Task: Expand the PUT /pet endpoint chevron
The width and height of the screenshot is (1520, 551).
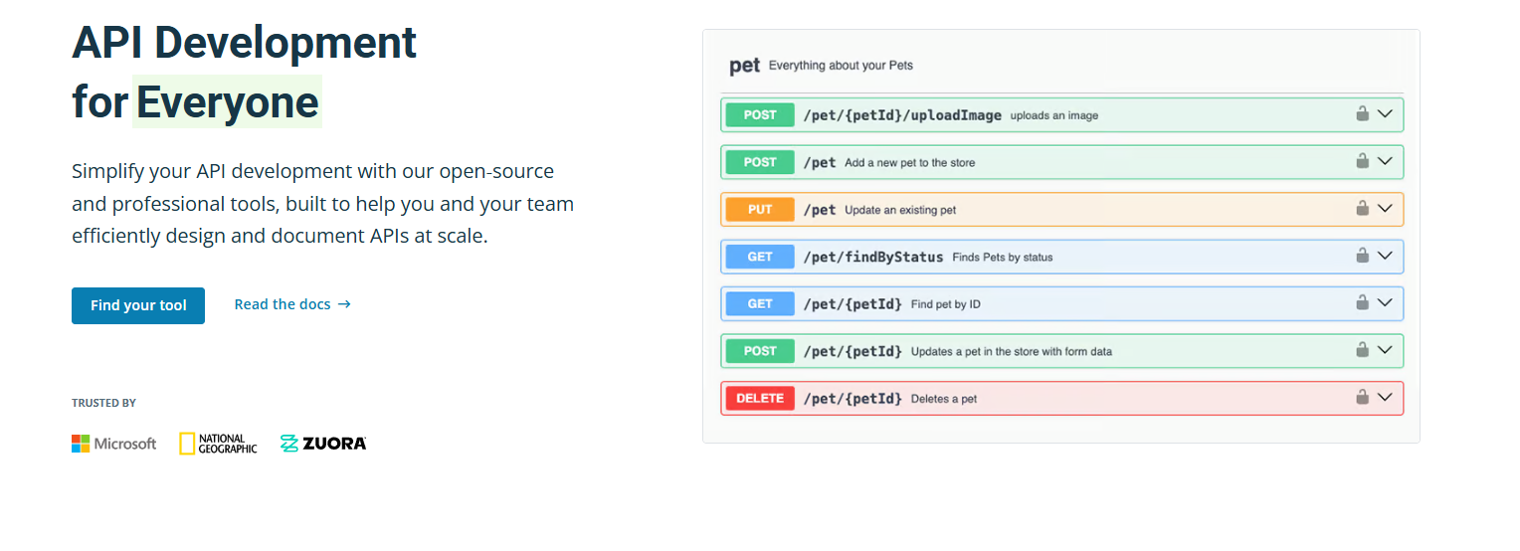Action: point(1385,208)
